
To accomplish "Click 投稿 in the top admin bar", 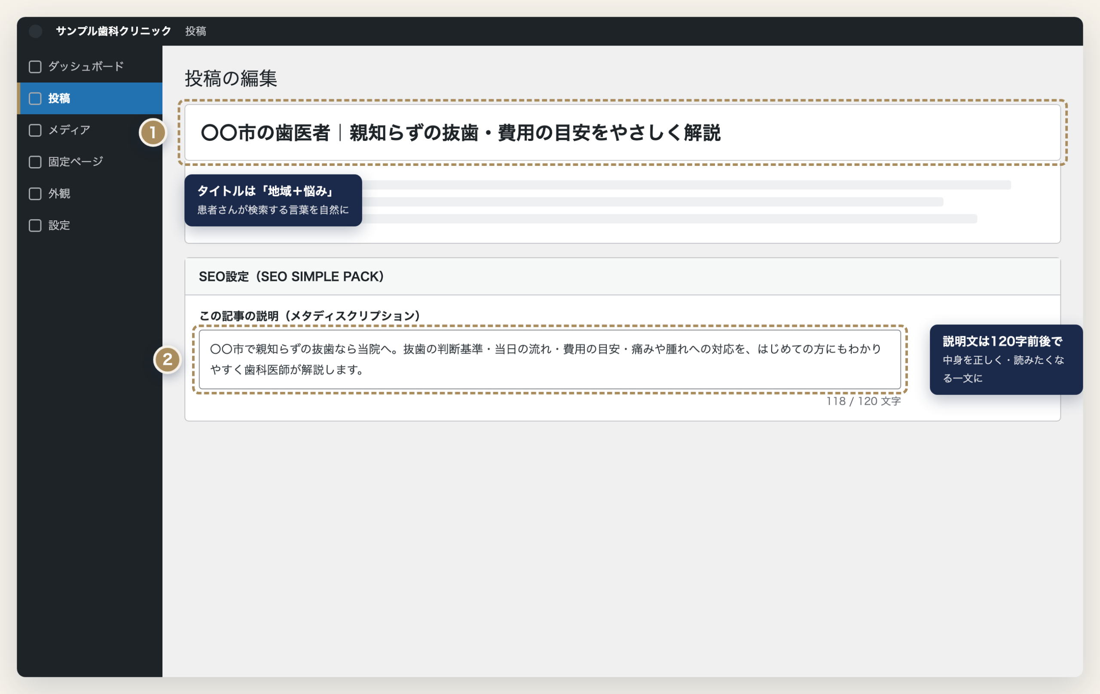I will coord(196,31).
